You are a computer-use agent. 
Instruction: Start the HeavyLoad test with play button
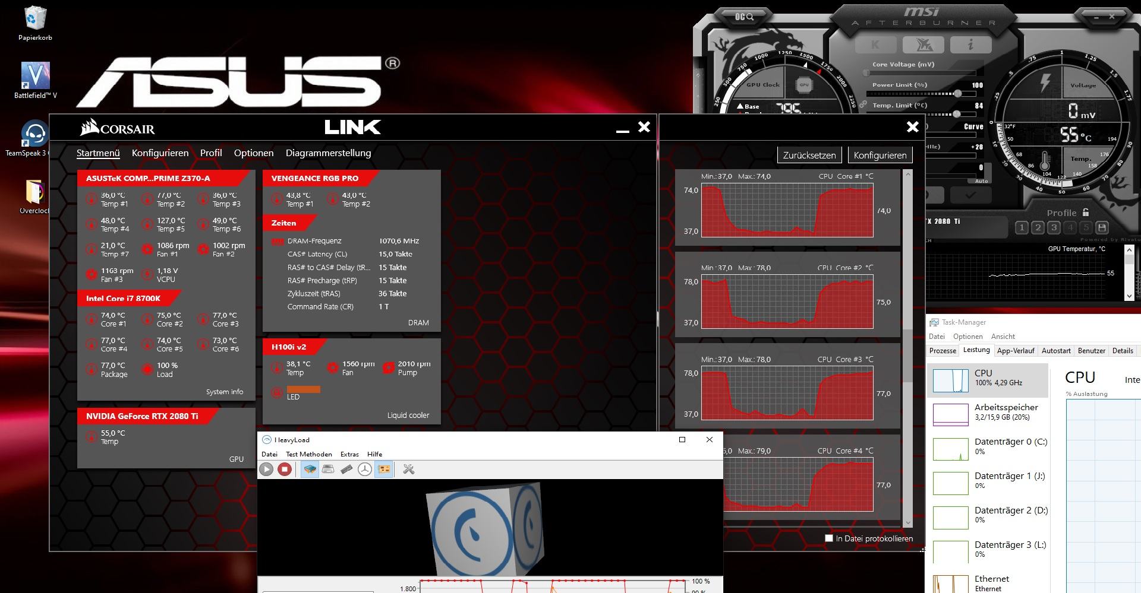(266, 470)
